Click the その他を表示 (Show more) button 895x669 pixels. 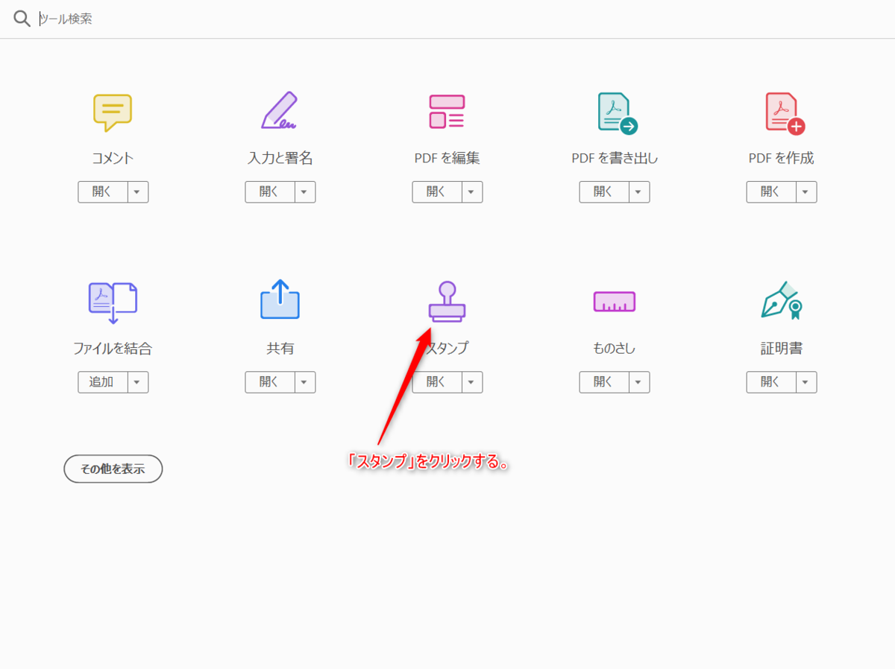[x=113, y=469]
